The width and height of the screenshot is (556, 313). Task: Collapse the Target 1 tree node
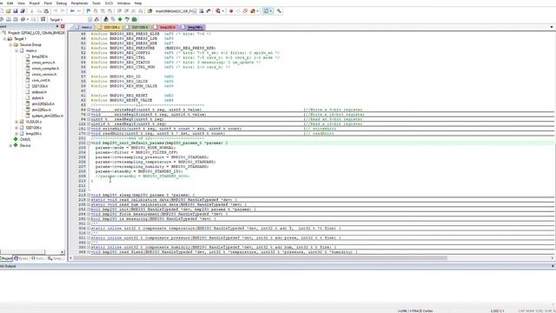4,38
